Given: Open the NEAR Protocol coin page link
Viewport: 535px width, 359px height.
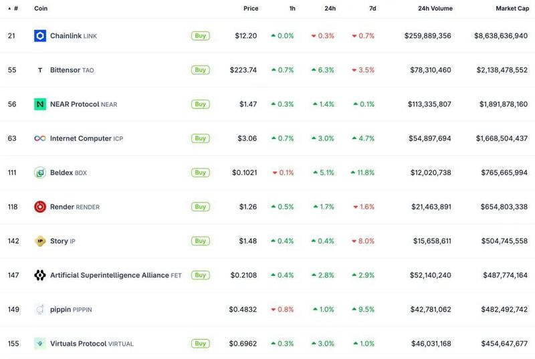Looking at the screenshot, I should [x=74, y=104].
